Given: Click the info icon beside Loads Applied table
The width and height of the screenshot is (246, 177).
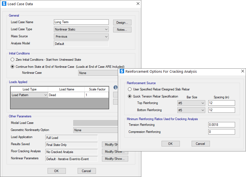Looking at the screenshot, I should pos(115,88).
